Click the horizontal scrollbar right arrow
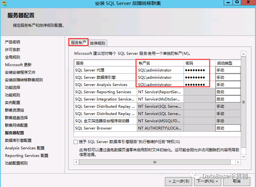This screenshot has width=256, height=187. tap(238, 162)
